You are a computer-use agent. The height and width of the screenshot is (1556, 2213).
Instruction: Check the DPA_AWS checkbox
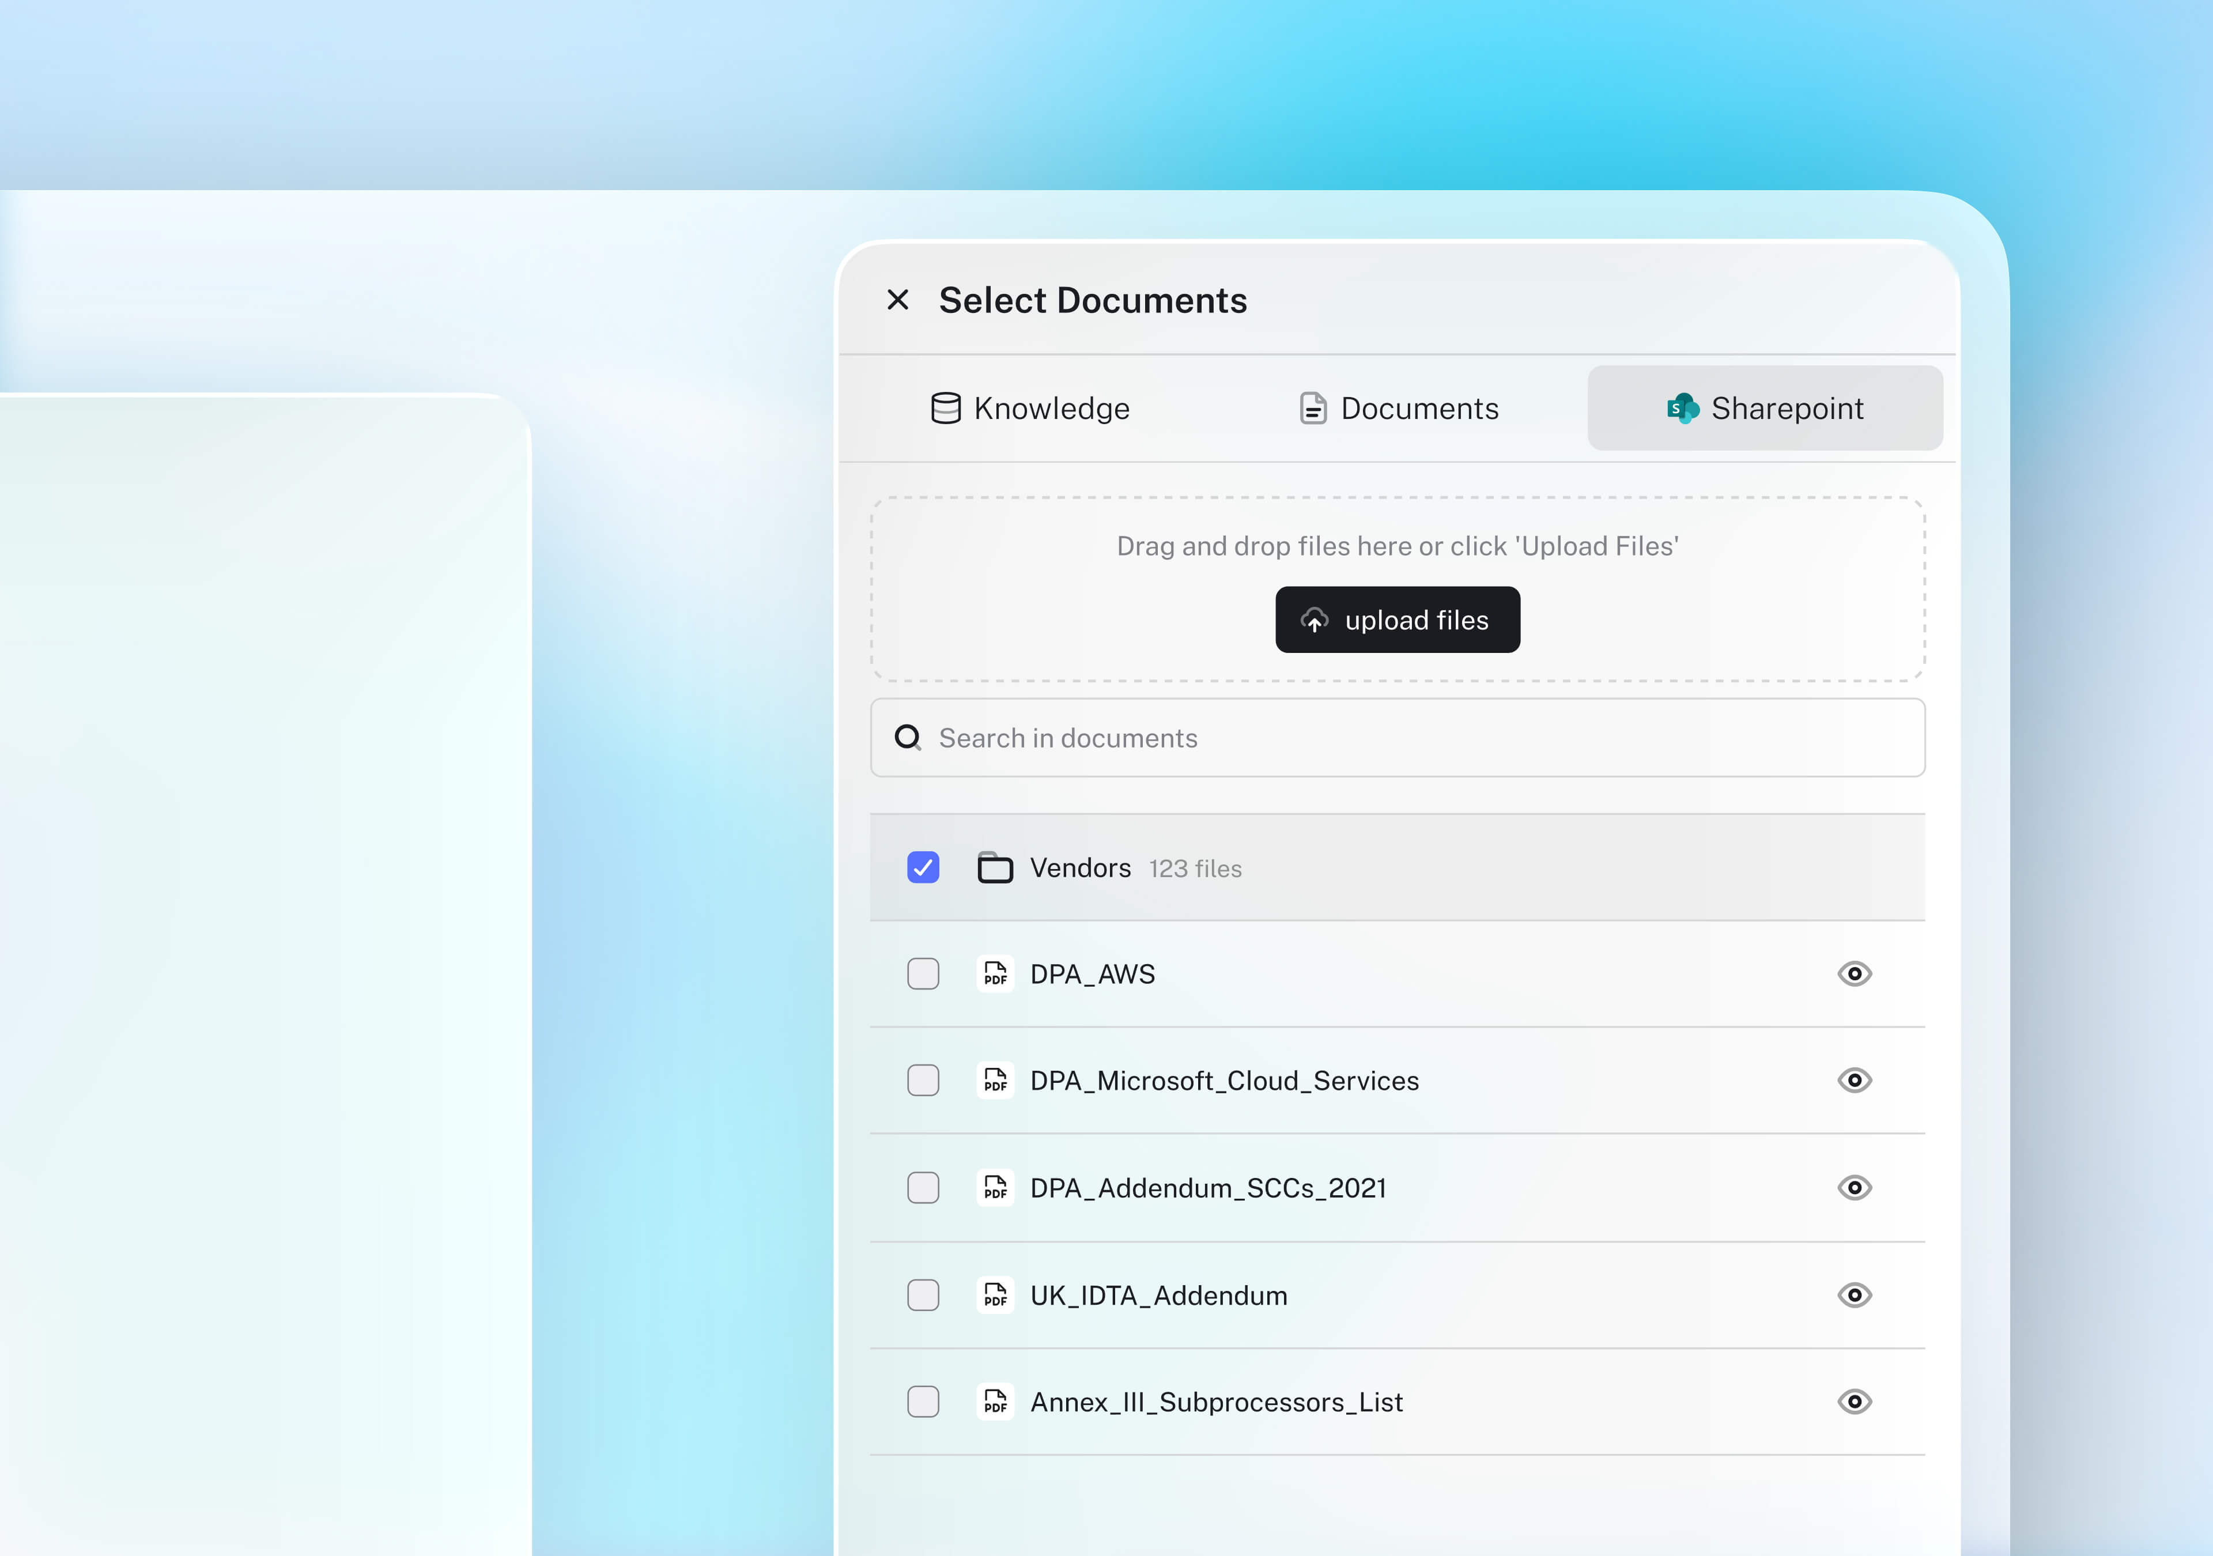[x=923, y=974]
